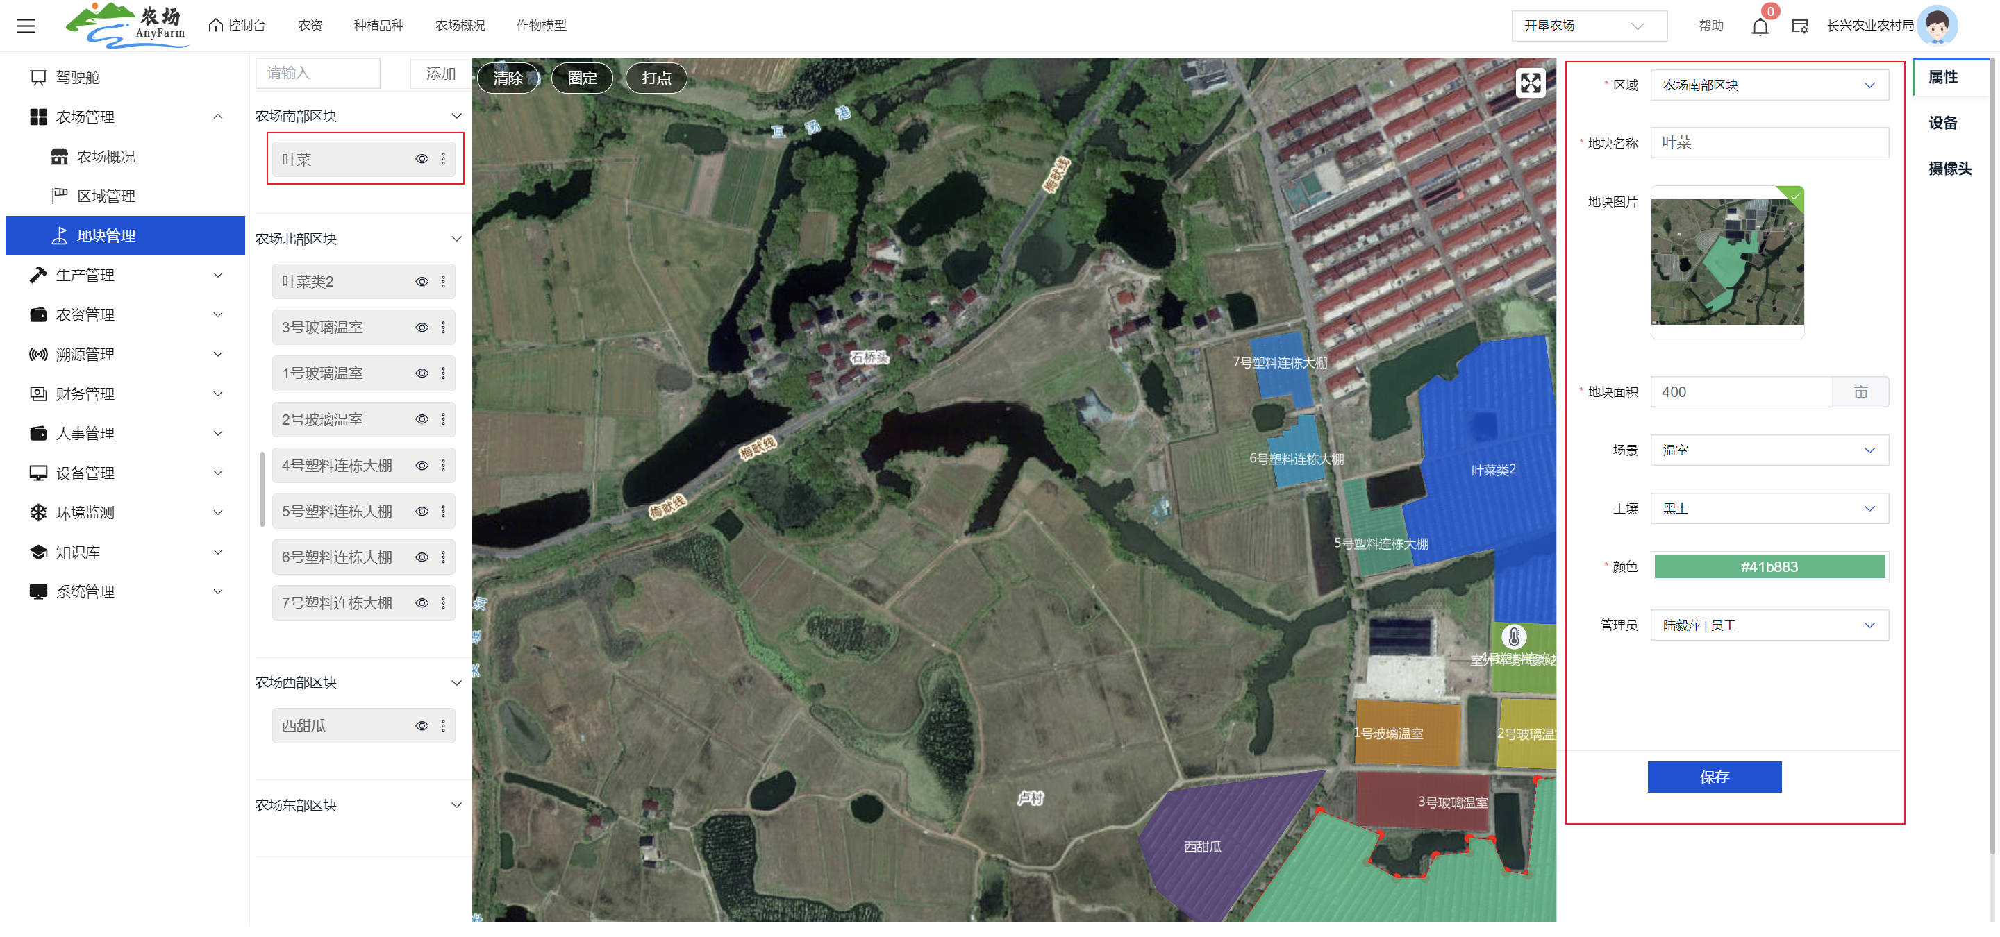Click the thermometer sensor marker on map

1513,637
